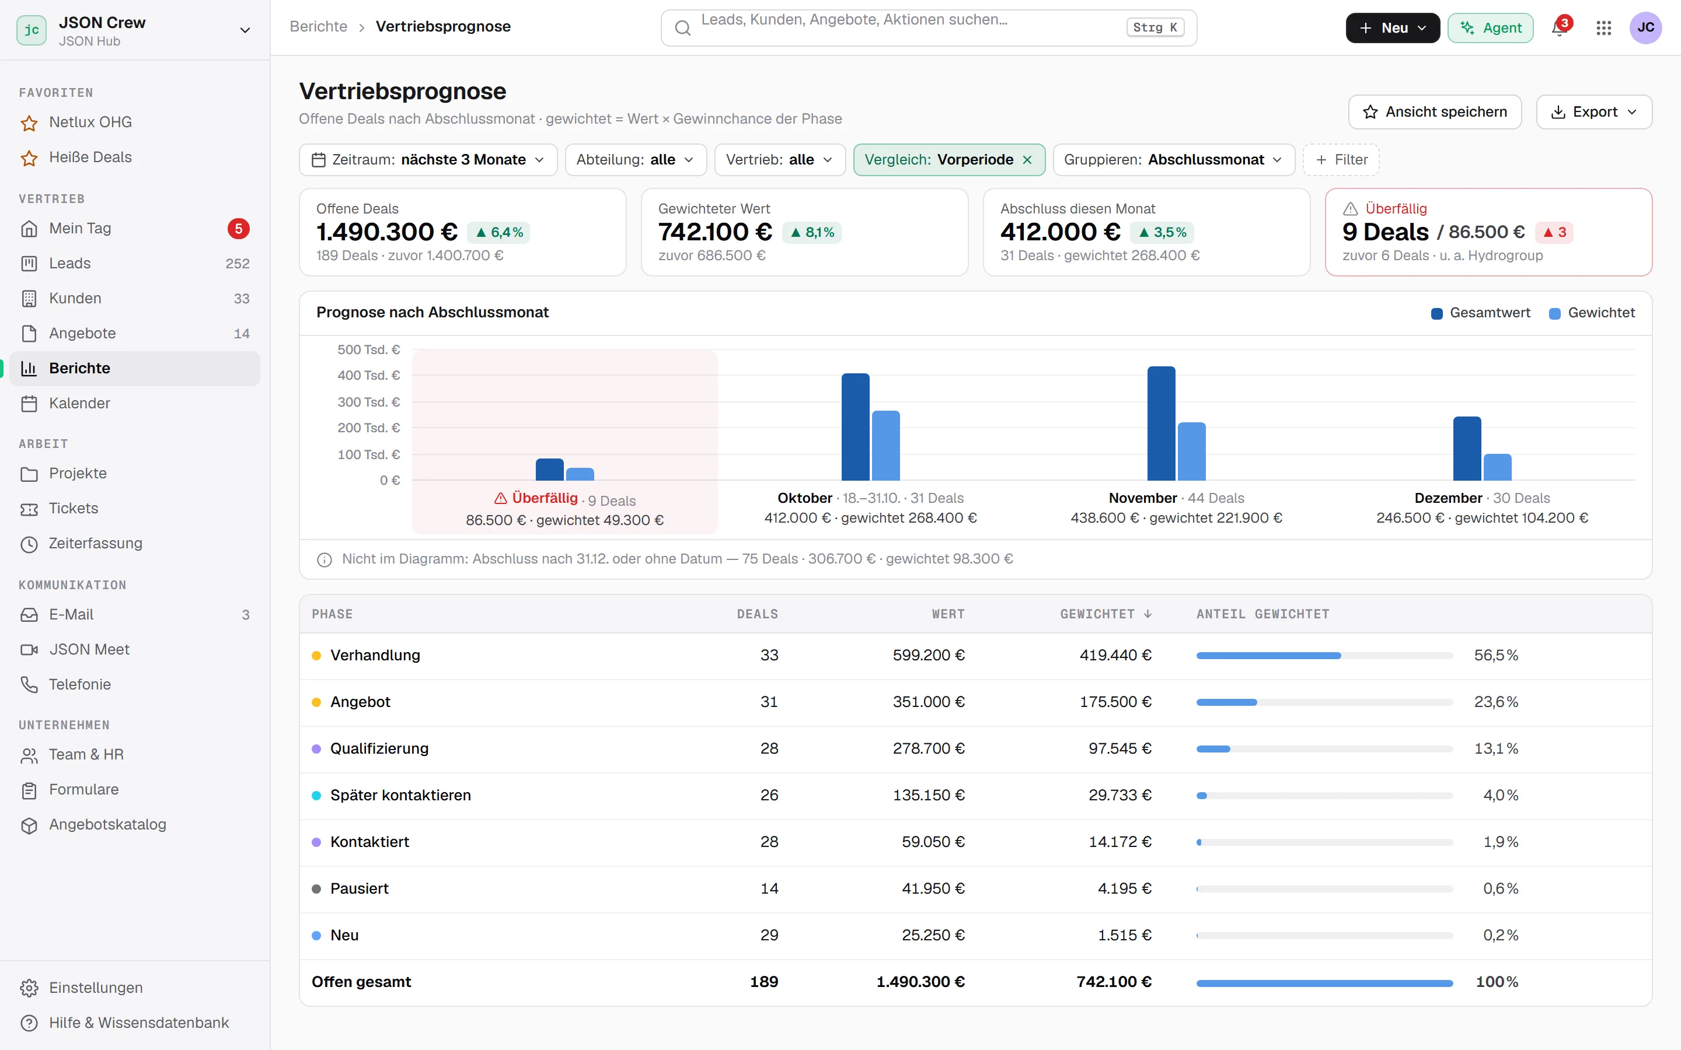Add a new Filter
Screen dimensions: 1681x1050
pyautogui.click(x=1341, y=160)
